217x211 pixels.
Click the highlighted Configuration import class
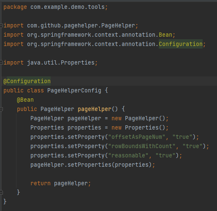point(181,44)
